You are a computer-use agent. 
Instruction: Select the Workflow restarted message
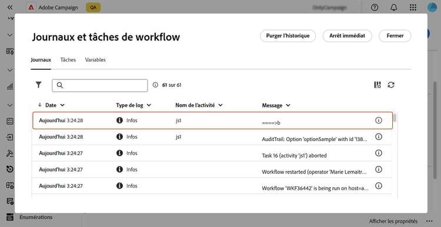[314, 172]
